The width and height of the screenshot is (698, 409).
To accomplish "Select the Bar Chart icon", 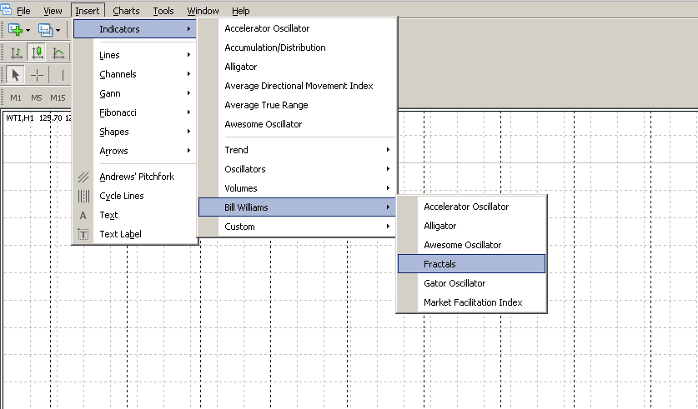I will (16, 52).
